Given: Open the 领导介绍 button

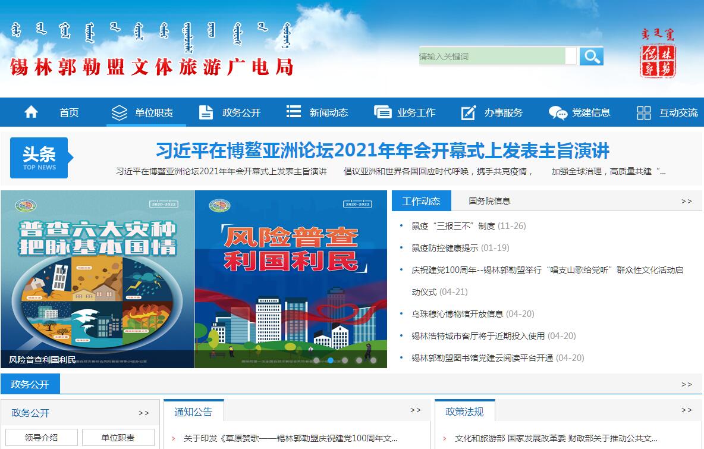Looking at the screenshot, I should (42, 437).
